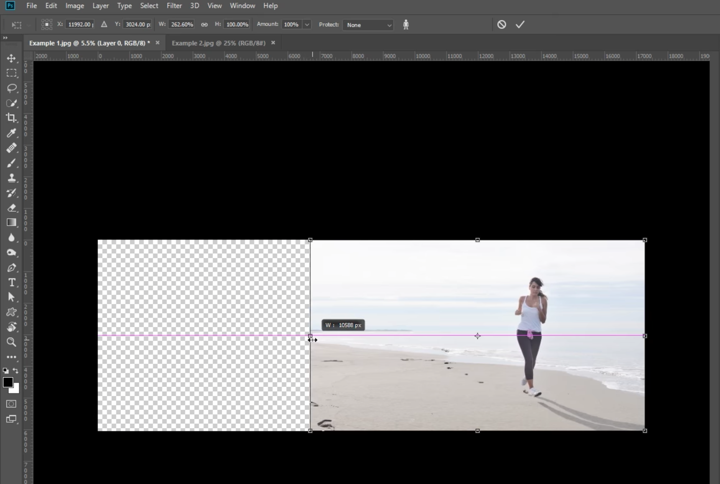Screen dimensions: 720x484
Task: Open the Amount percentage dropdown arrow
Action: pyautogui.click(x=307, y=25)
